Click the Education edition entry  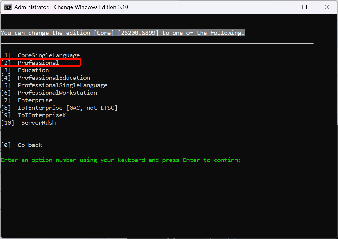click(x=33, y=70)
